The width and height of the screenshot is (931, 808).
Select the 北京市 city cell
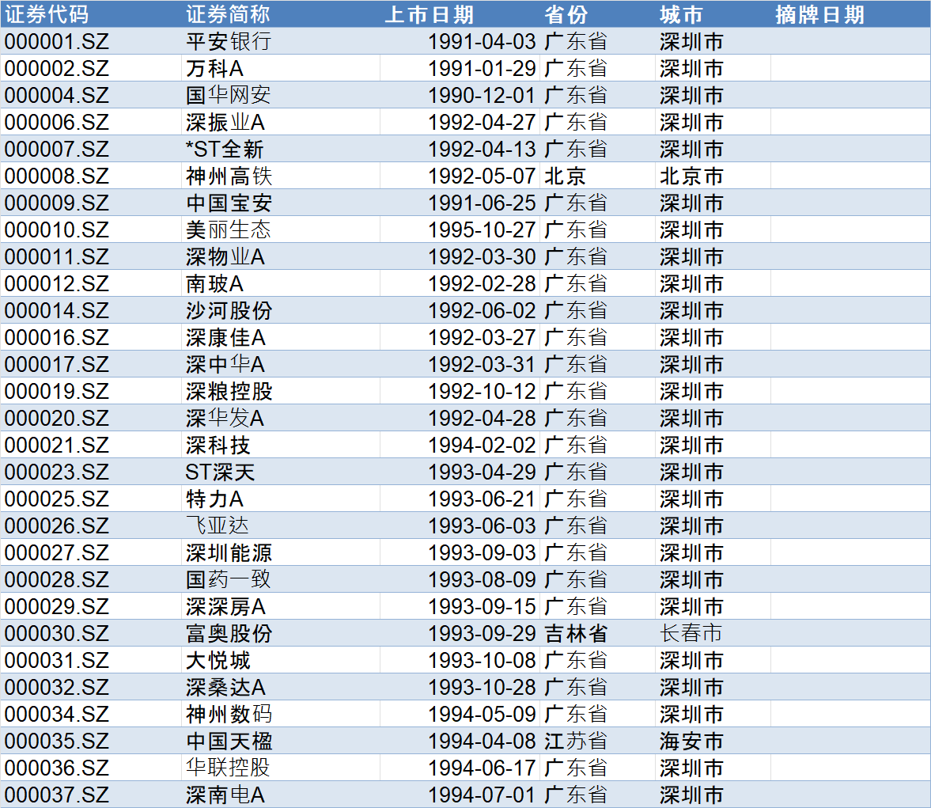coord(713,176)
